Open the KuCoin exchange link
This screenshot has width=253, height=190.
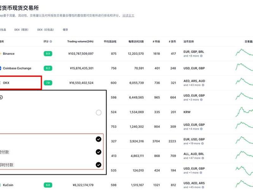click(8, 185)
